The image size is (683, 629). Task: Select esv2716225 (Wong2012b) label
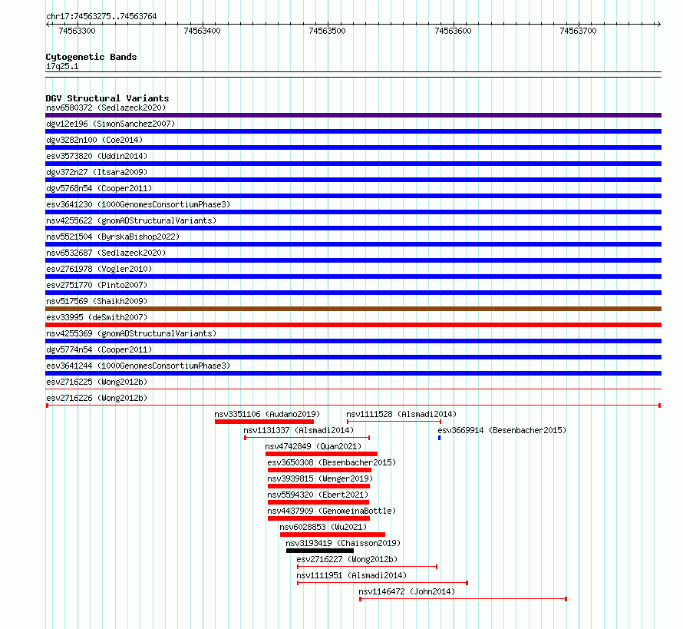tap(97, 382)
